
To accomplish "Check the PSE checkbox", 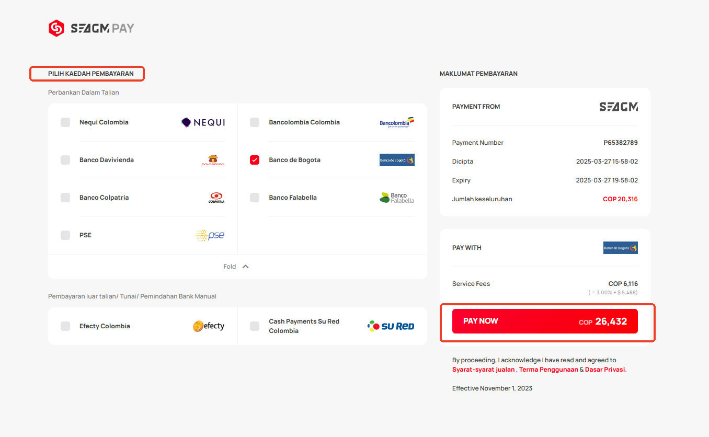I will point(65,235).
